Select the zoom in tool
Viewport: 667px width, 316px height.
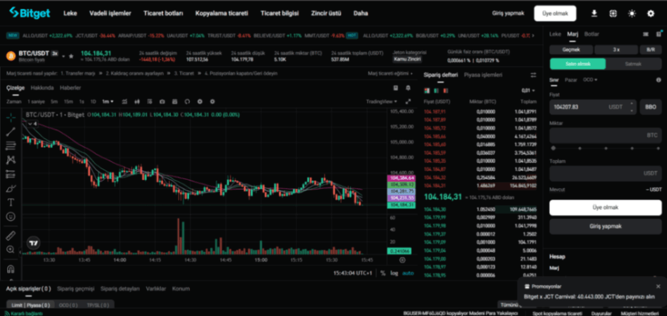11,250
